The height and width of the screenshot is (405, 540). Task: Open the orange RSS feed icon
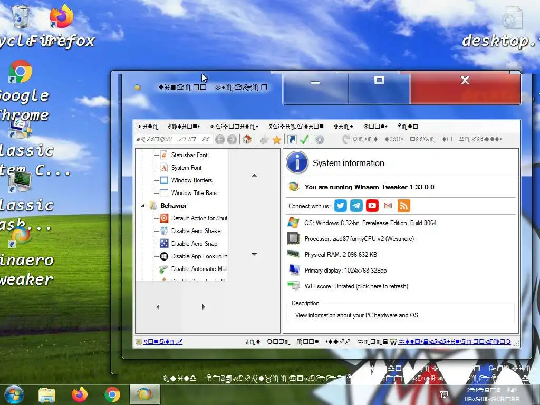tap(403, 206)
